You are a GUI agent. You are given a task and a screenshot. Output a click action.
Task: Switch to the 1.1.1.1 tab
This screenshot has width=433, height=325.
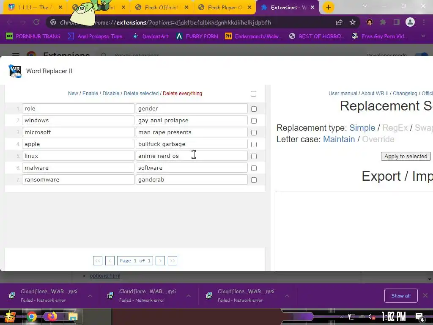click(x=35, y=8)
